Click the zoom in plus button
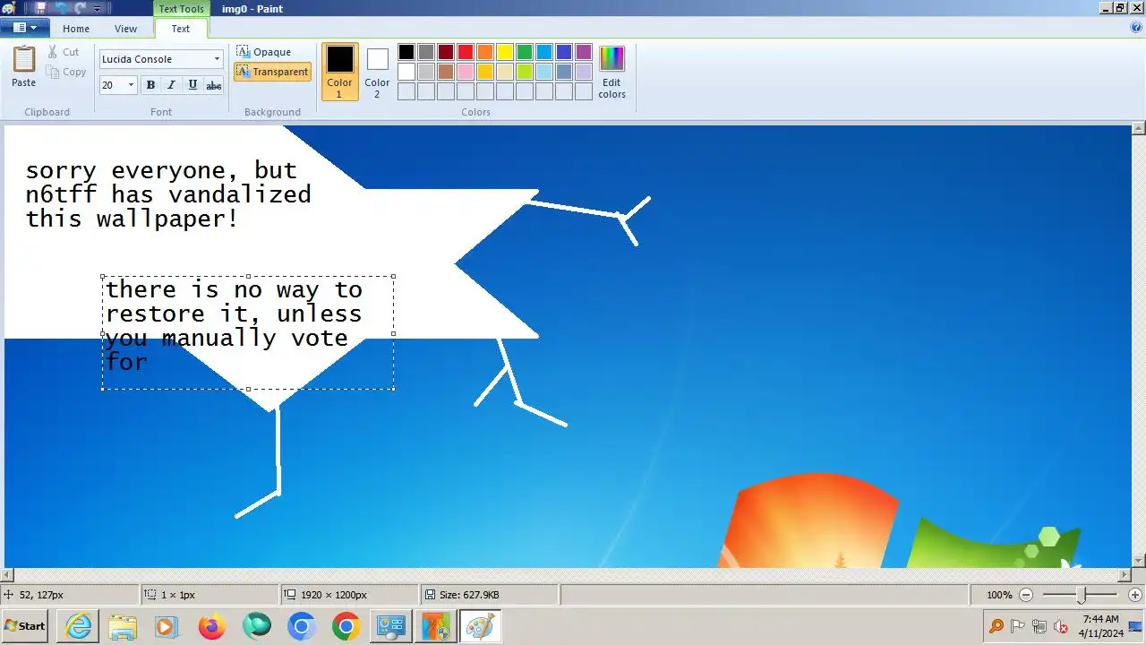Screen dimensions: 1146x645 click(1135, 595)
